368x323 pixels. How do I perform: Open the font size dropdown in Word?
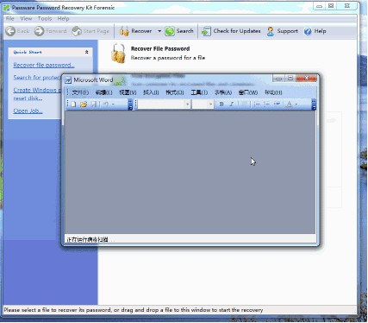pyautogui.click(x=210, y=104)
